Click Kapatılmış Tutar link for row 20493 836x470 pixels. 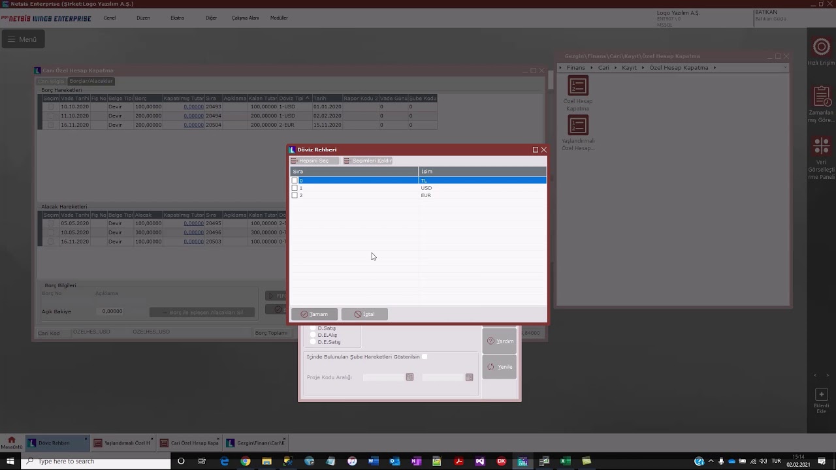(193, 106)
